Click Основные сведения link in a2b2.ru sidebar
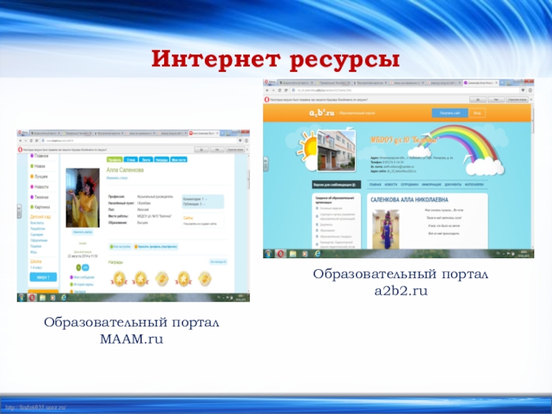 (331, 208)
